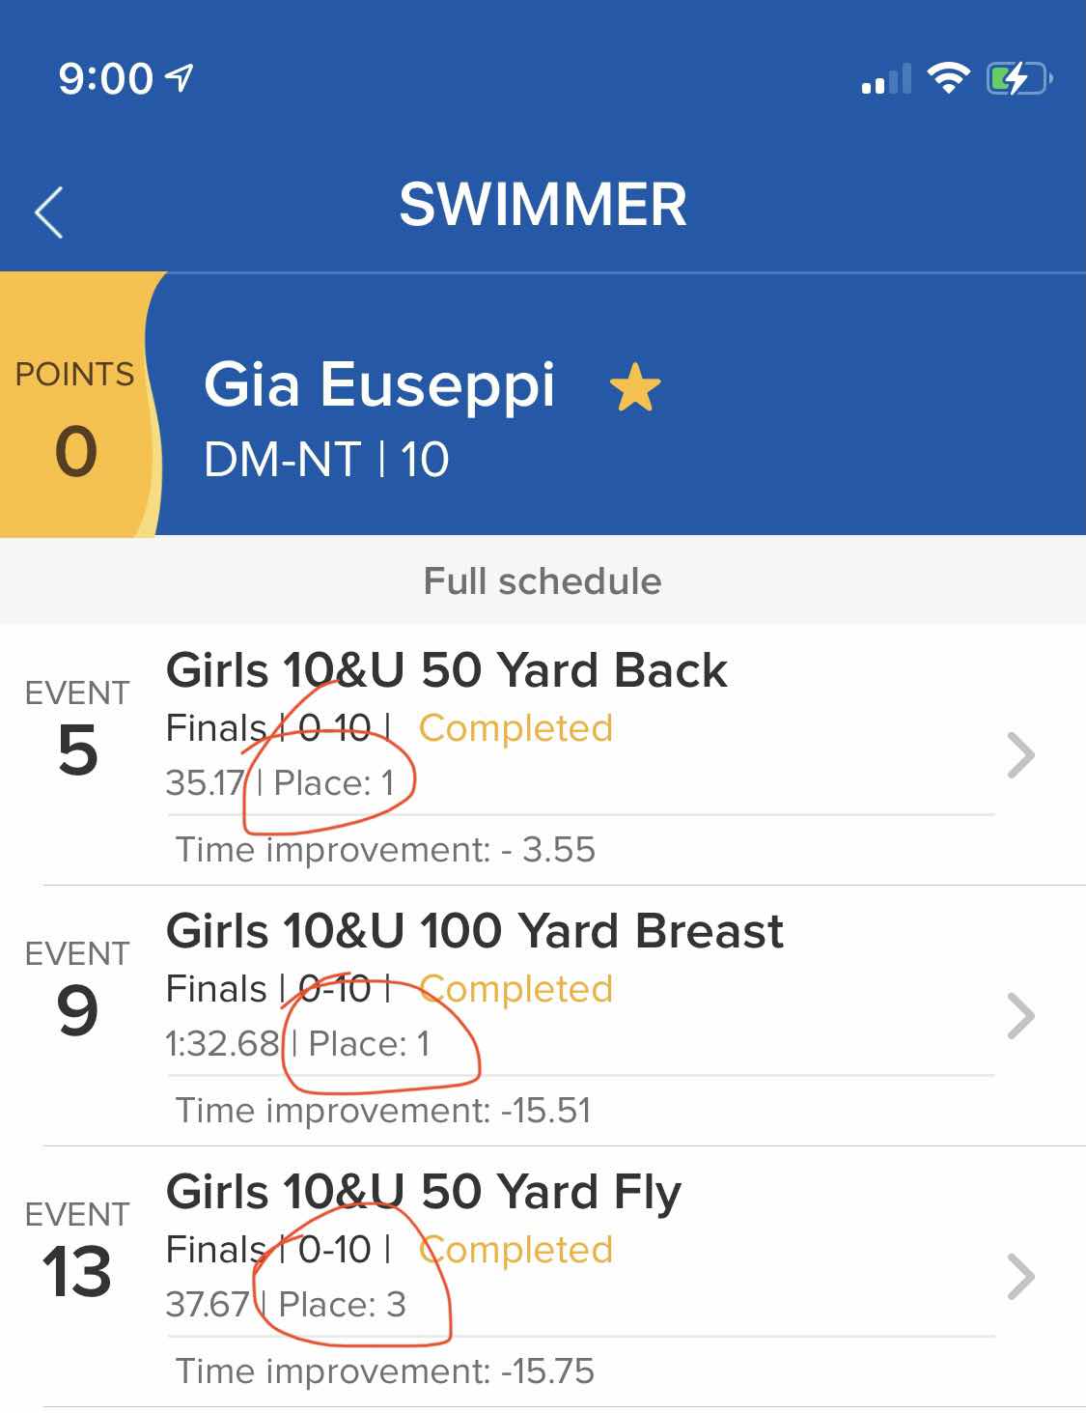
Task: Tap the battery charging icon
Action: point(1018,78)
